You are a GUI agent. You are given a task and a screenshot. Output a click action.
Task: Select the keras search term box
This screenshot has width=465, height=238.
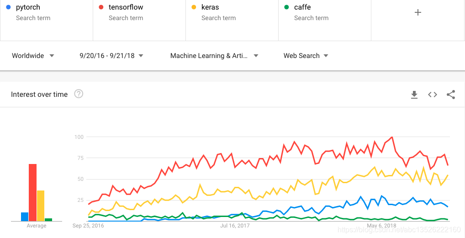click(232, 20)
